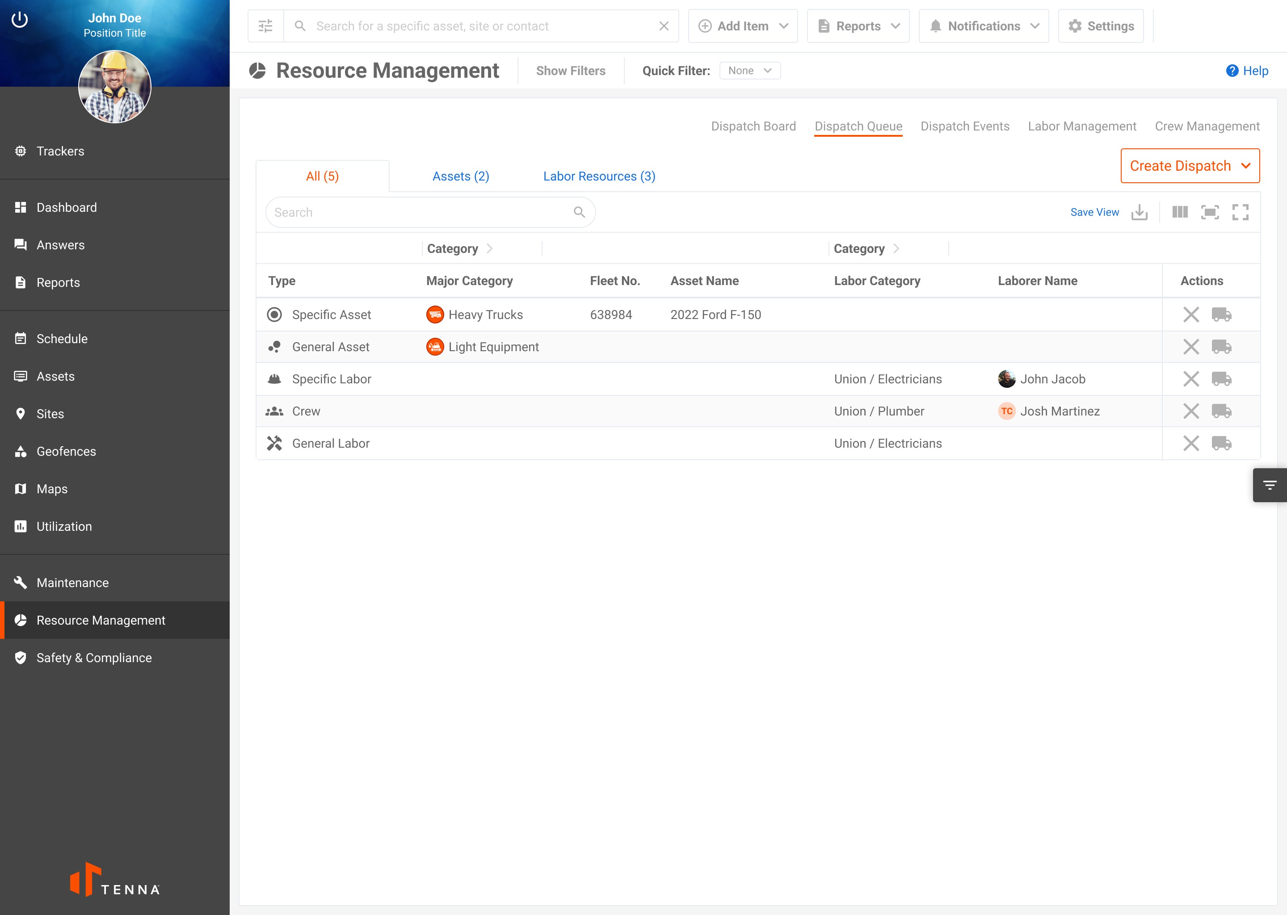Open Sites in the sidebar

click(115, 414)
